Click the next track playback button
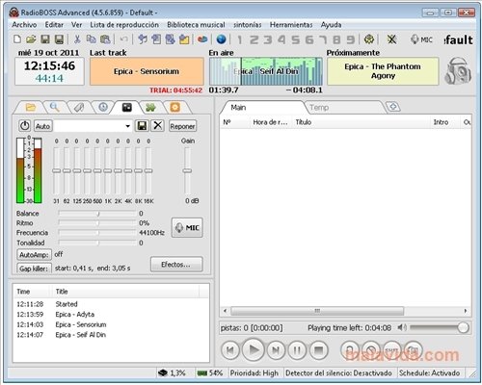The width and height of the screenshot is (482, 385). (276, 350)
